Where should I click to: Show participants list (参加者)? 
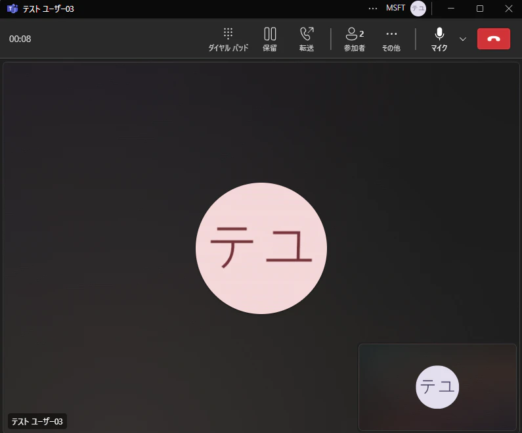click(354, 39)
